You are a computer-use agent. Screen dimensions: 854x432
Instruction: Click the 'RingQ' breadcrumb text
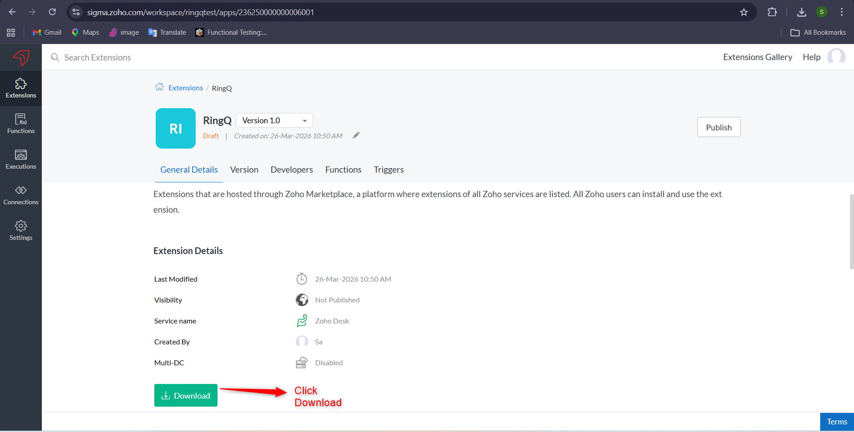222,88
